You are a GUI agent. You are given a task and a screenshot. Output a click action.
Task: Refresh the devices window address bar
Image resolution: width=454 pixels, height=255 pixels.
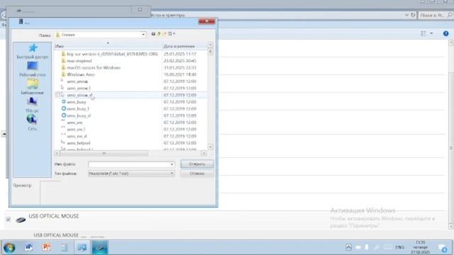[413, 15]
